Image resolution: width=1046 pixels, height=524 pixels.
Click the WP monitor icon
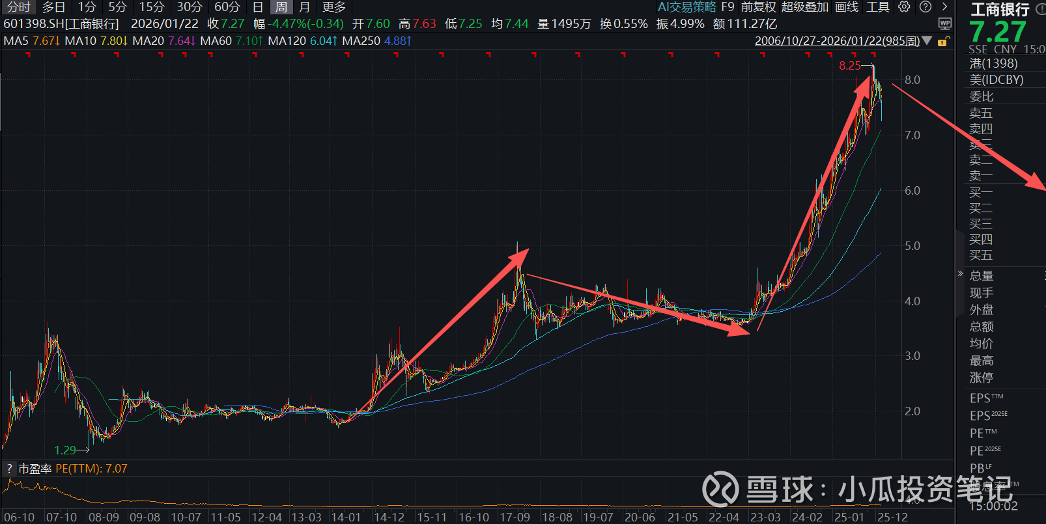945,24
